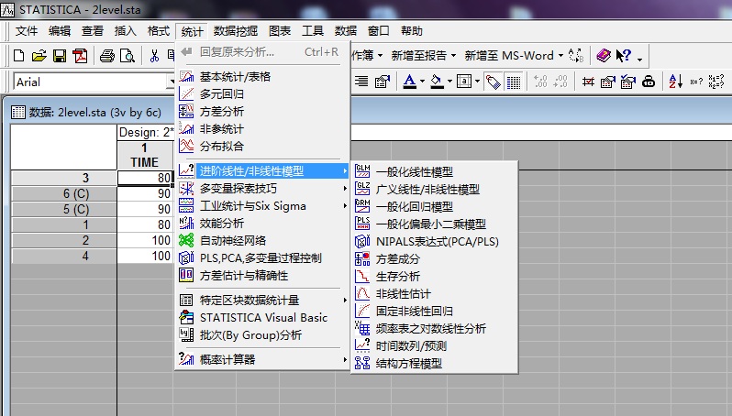
Task: Click the Print icon
Action: click(107, 56)
